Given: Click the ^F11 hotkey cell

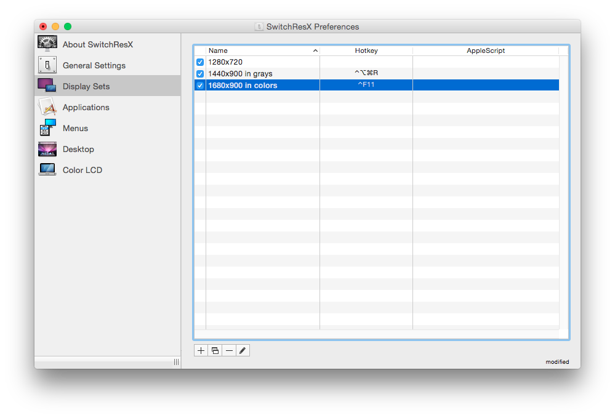Looking at the screenshot, I should (x=366, y=85).
